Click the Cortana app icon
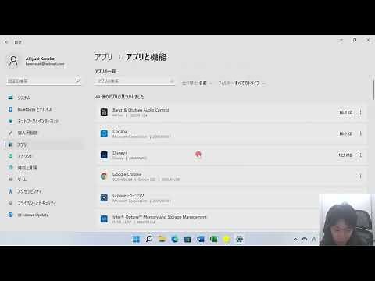 [104, 133]
